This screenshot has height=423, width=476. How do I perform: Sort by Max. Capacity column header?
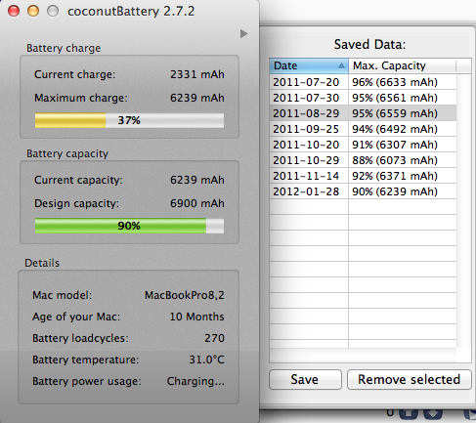[x=403, y=65]
